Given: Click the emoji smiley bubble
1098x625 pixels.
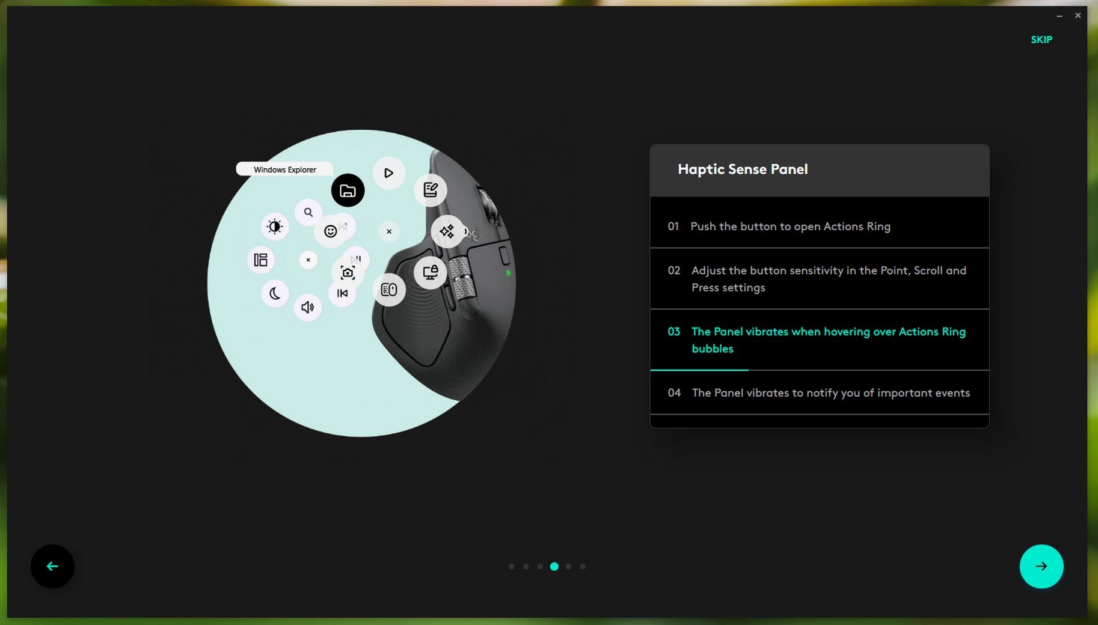Looking at the screenshot, I should point(330,231).
